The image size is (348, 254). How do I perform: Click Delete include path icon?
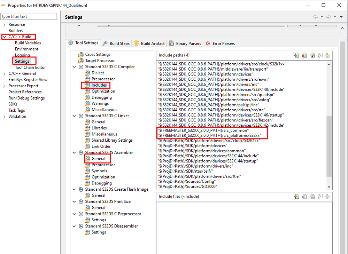tap(304, 55)
